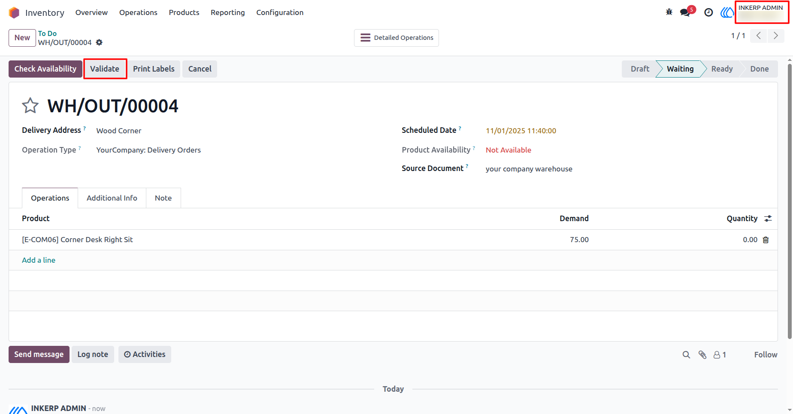Select the Done status stage
This screenshot has height=414, width=793.
pos(760,69)
